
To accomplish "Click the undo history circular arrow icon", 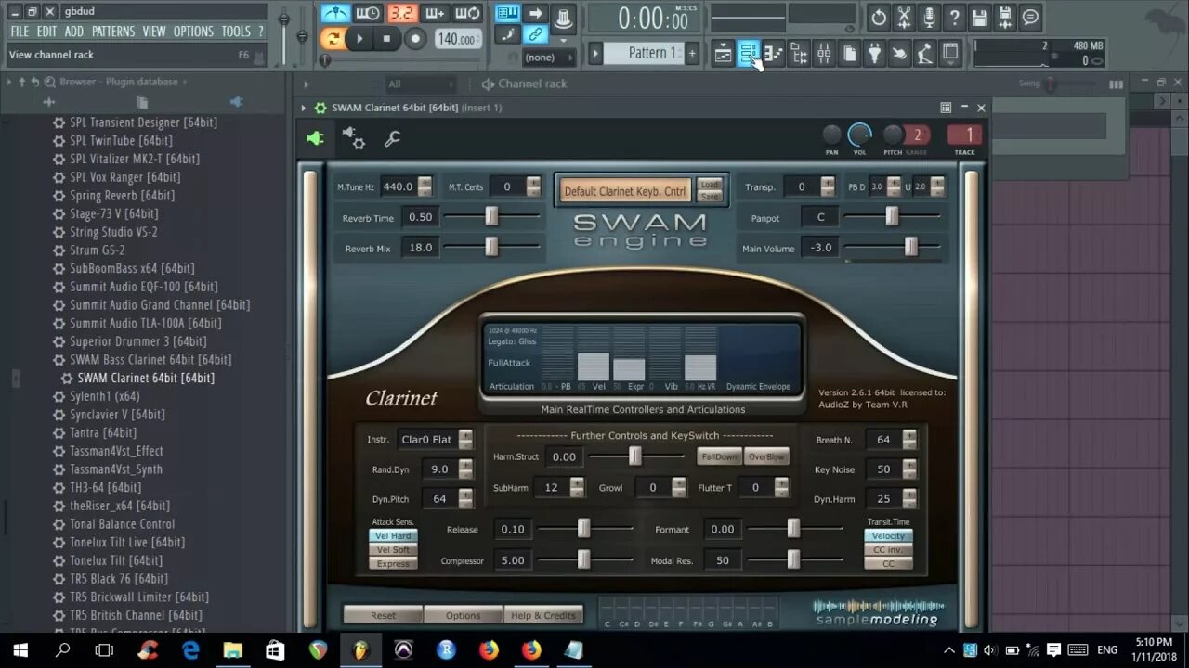I will [879, 17].
